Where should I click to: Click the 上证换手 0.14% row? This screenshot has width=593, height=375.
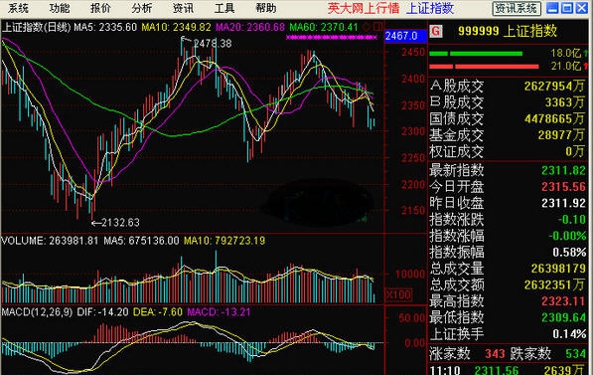(x=508, y=333)
